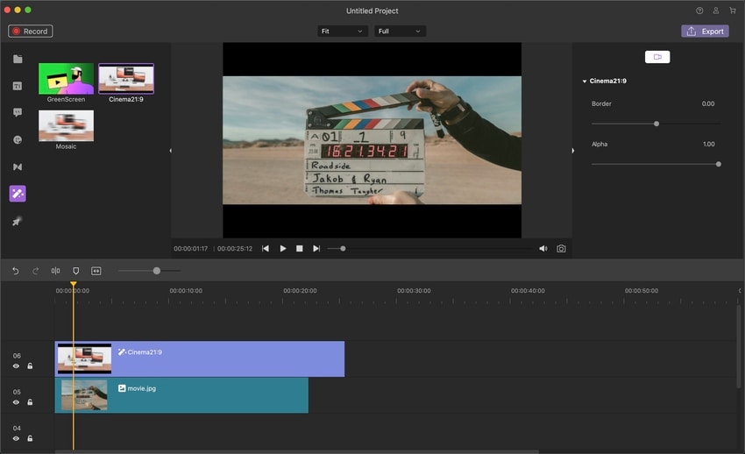The width and height of the screenshot is (745, 454).
Task: Select the Effects magic wand panel
Action: tap(18, 194)
